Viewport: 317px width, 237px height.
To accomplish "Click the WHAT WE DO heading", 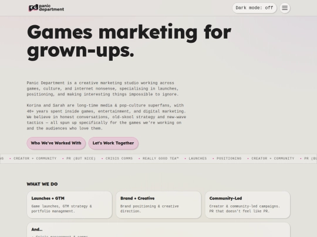I will (42, 184).
